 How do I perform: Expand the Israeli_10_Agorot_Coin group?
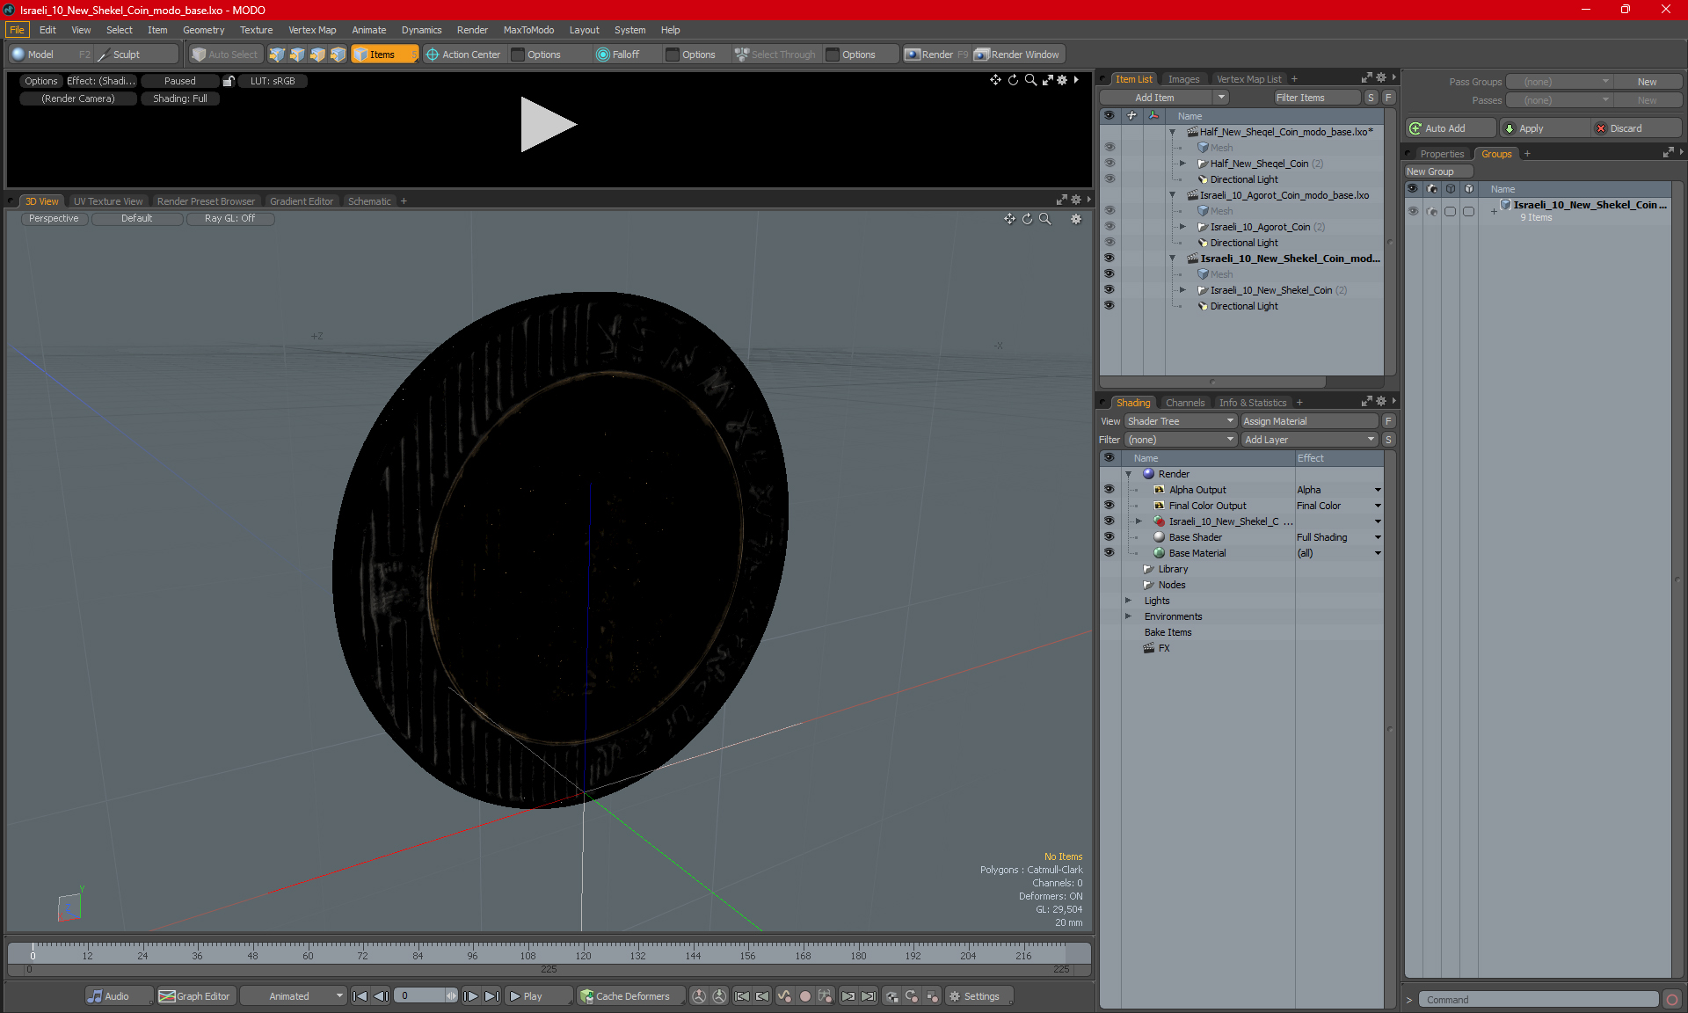[x=1182, y=227]
